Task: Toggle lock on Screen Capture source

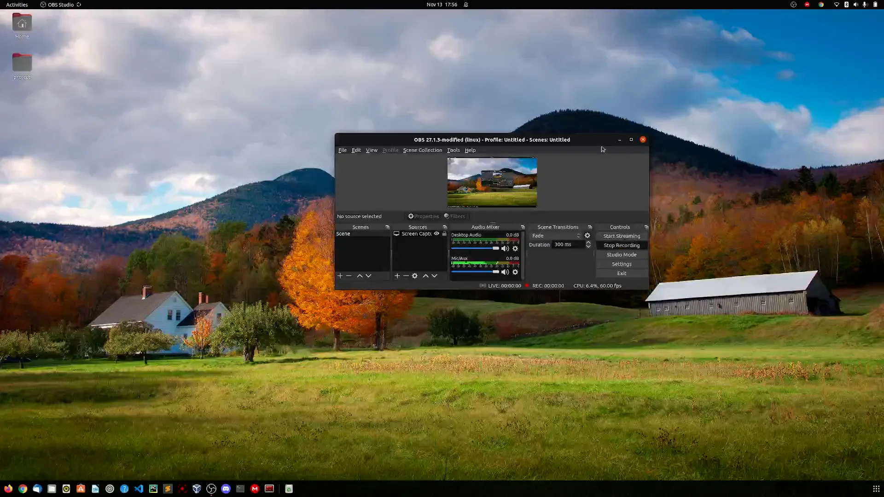Action: [x=444, y=234]
